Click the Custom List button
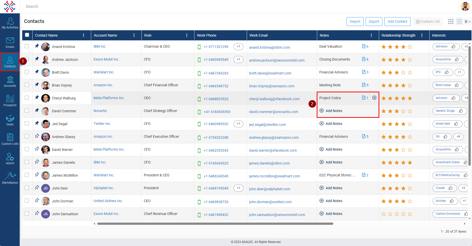Image resolution: width=472 pixels, height=246 pixels. 428,21
